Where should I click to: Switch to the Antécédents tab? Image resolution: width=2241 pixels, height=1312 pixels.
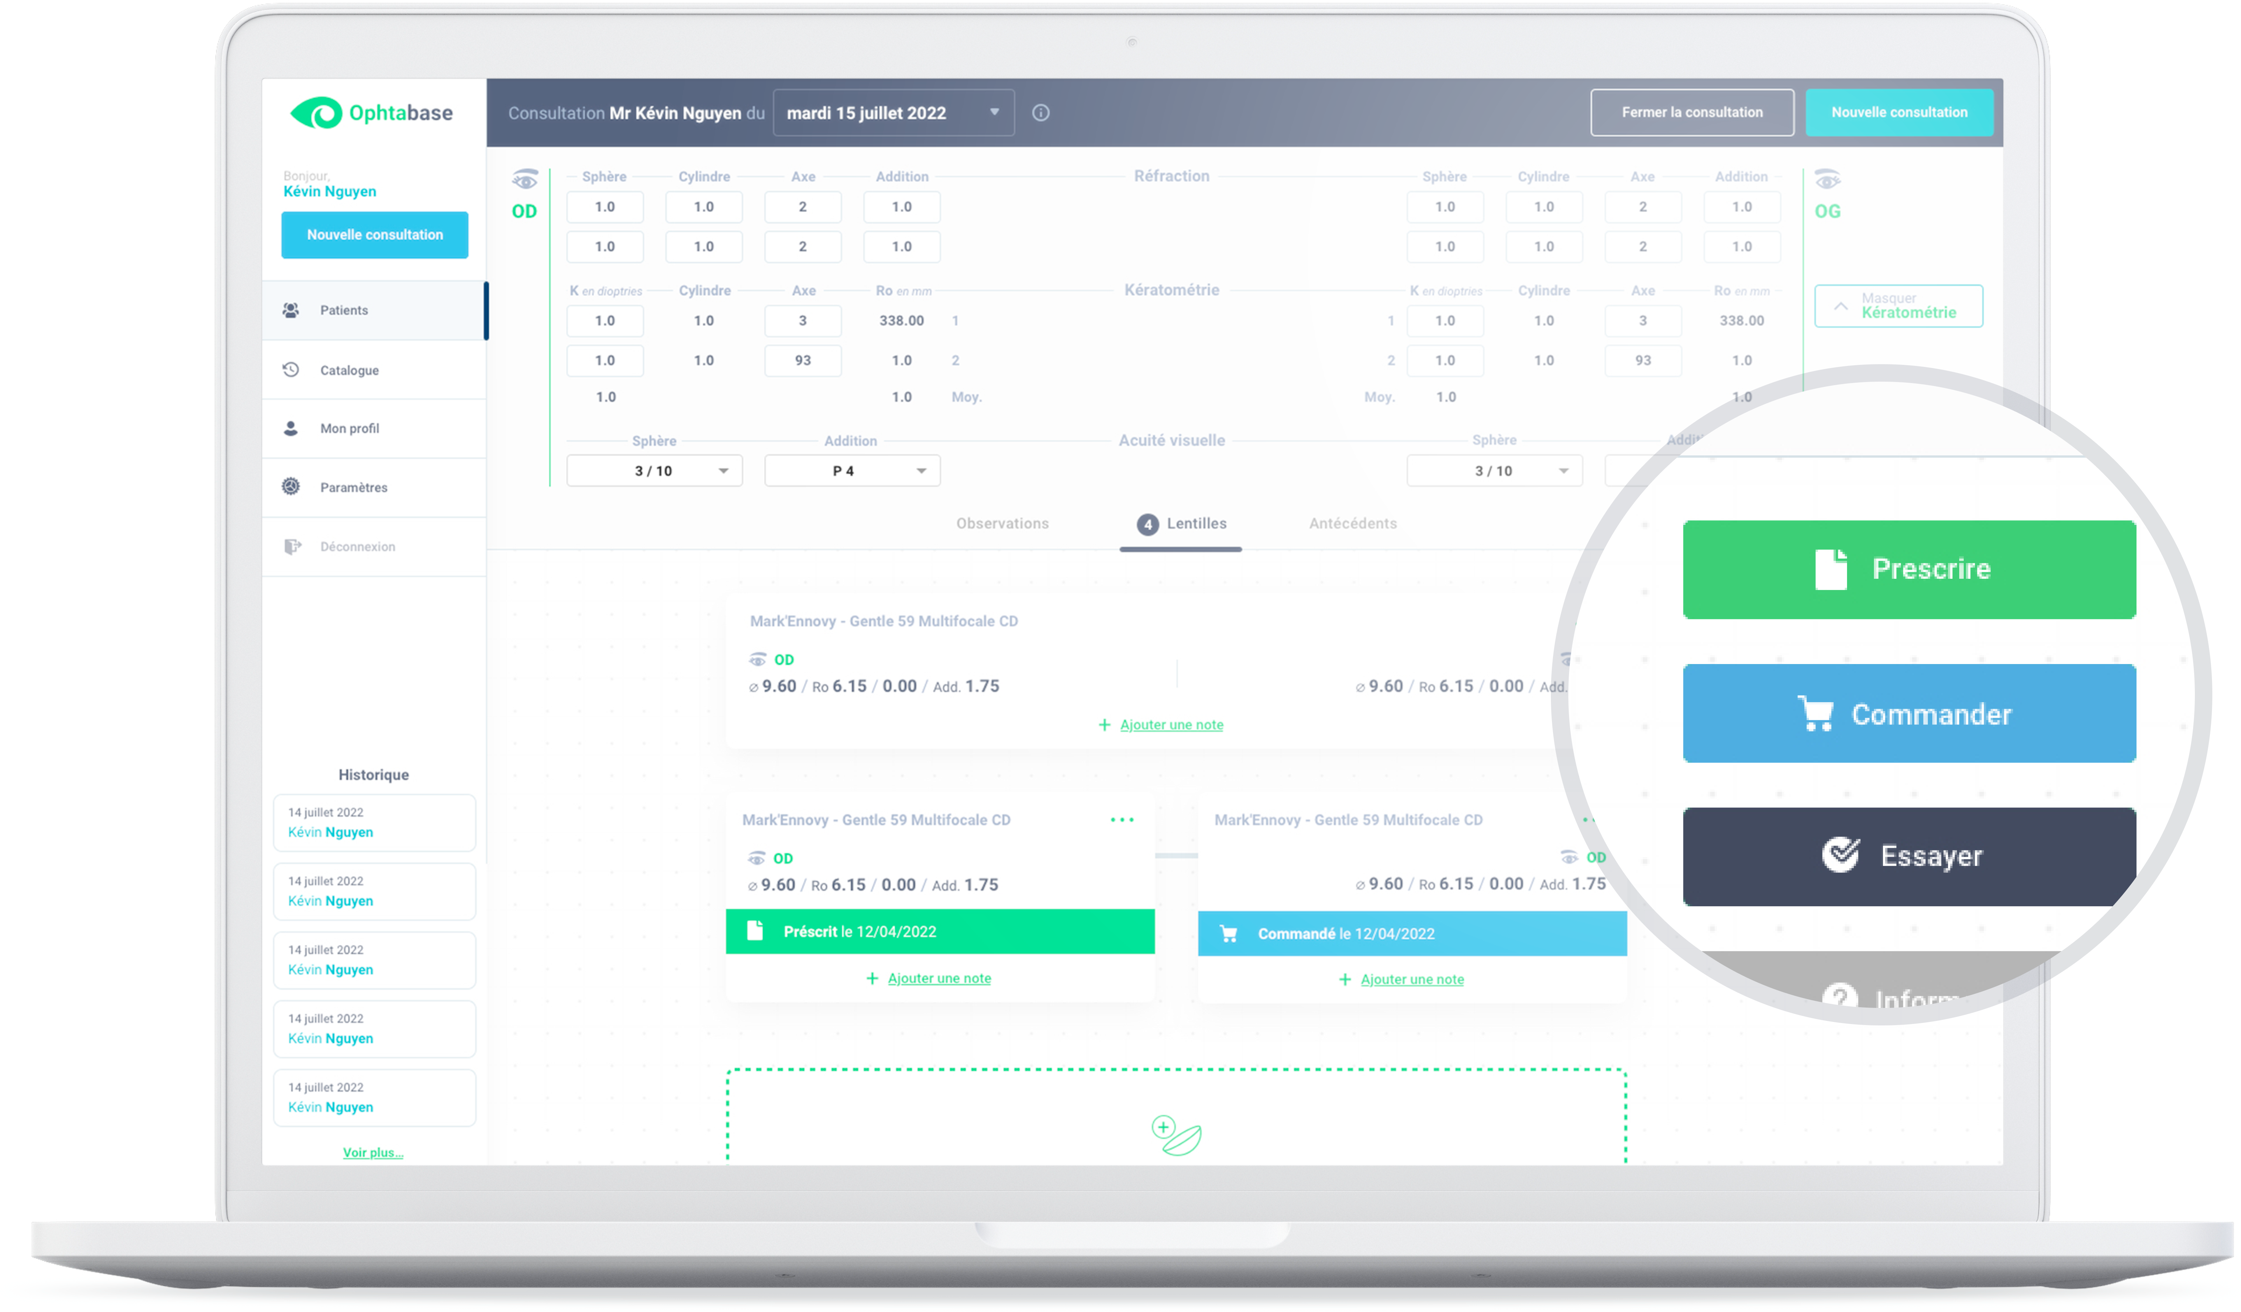tap(1353, 524)
